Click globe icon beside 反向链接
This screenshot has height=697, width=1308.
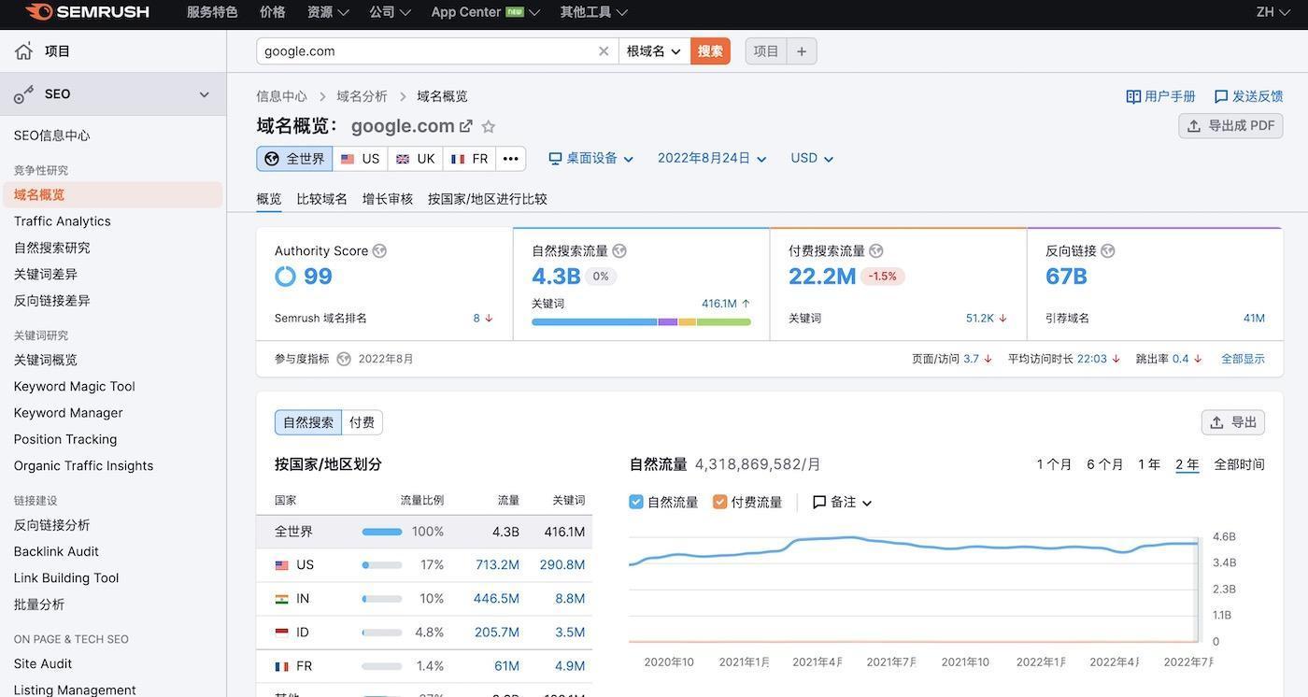1108,251
